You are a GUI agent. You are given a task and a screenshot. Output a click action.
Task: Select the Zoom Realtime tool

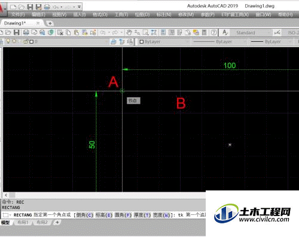(x=137, y=32)
